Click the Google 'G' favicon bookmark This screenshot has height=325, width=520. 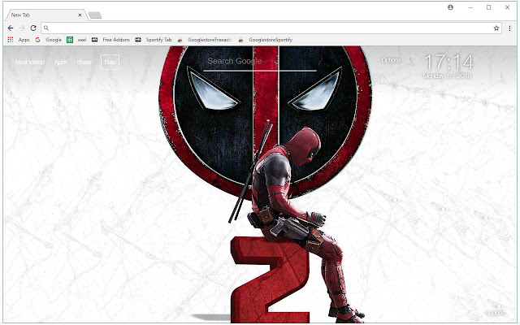pyautogui.click(x=38, y=40)
